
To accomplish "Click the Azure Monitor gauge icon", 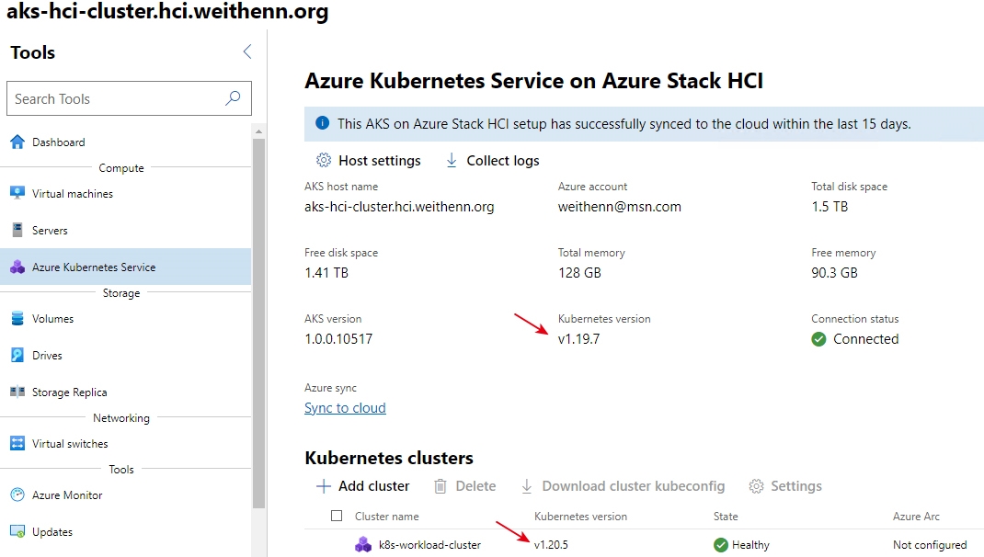I will coord(17,494).
